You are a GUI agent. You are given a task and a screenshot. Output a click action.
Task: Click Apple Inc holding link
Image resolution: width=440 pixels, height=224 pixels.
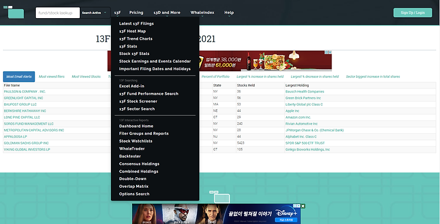292,111
